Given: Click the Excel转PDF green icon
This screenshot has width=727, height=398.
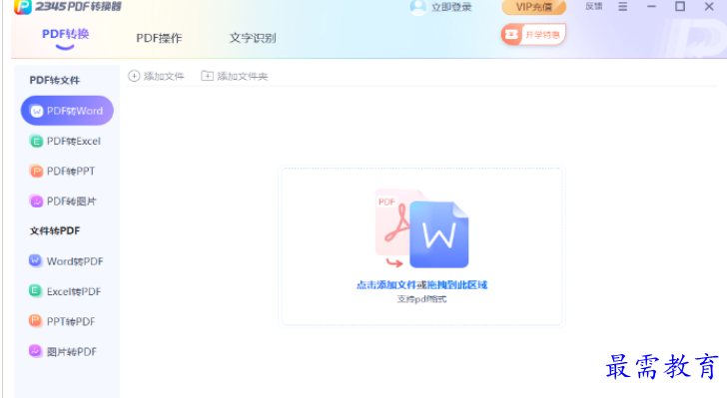Looking at the screenshot, I should point(36,291).
